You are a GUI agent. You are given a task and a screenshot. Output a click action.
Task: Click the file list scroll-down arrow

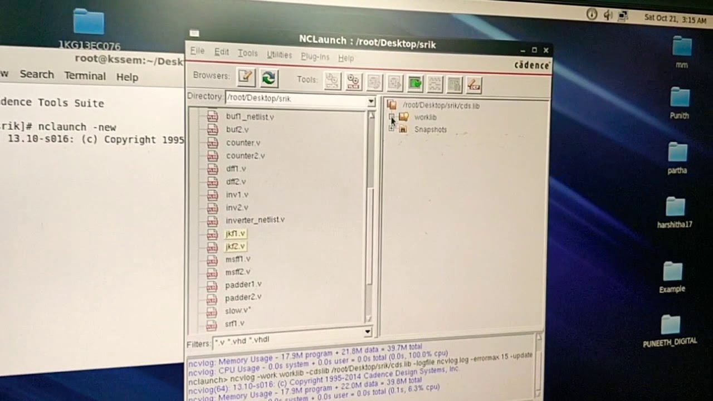click(x=368, y=318)
